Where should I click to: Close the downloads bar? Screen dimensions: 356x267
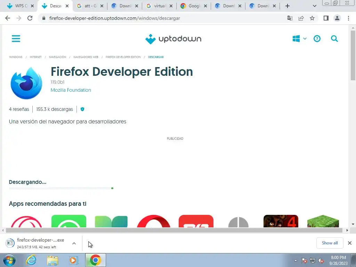[350, 243]
